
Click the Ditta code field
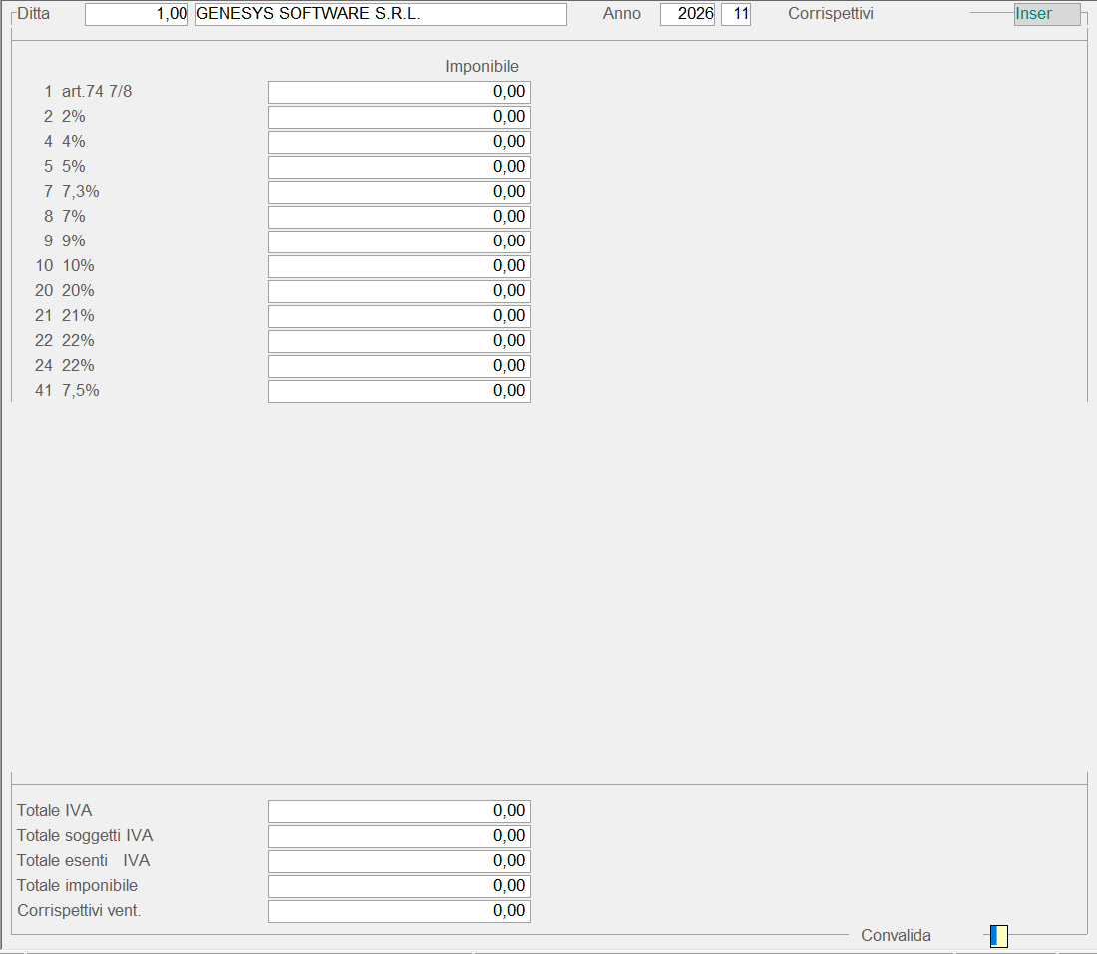pyautogui.click(x=137, y=14)
